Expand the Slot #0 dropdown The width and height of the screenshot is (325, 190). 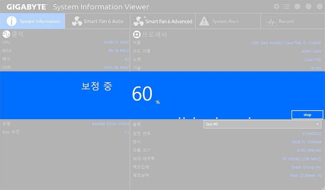(262, 124)
